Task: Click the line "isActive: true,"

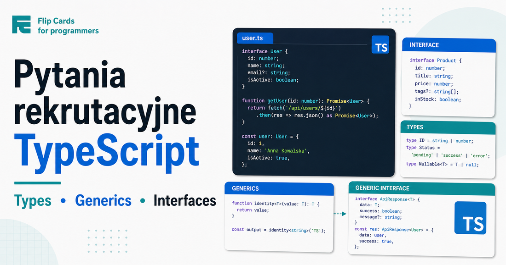Action: pyautogui.click(x=269, y=158)
